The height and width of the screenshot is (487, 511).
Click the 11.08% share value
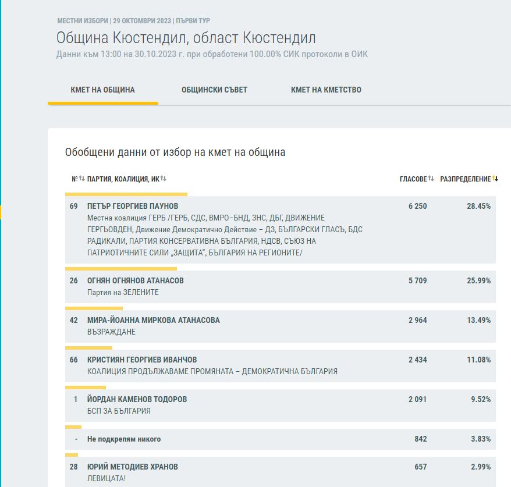pyautogui.click(x=478, y=360)
